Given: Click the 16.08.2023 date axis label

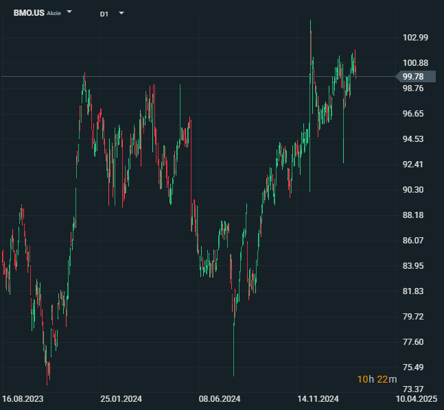Looking at the screenshot, I should point(23,398).
